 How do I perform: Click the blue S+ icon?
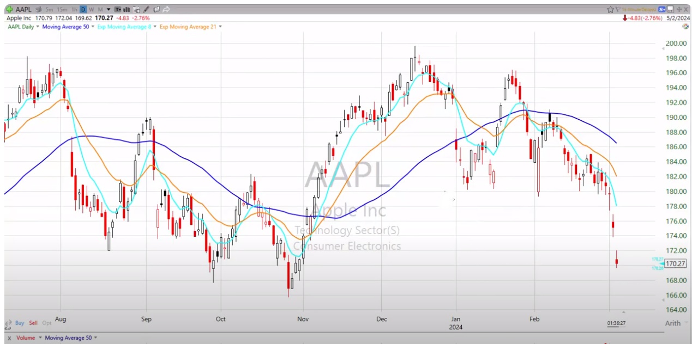point(661,9)
